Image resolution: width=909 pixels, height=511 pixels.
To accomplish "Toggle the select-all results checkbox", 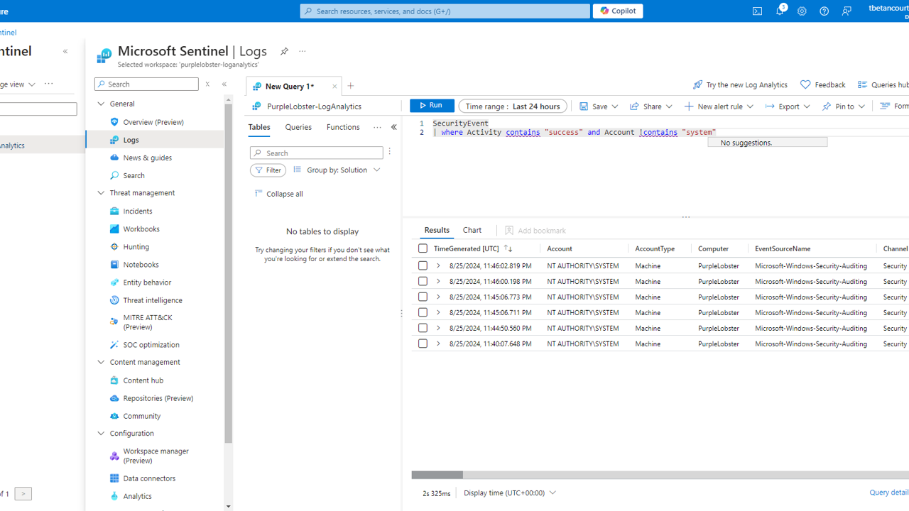I will click(423, 248).
